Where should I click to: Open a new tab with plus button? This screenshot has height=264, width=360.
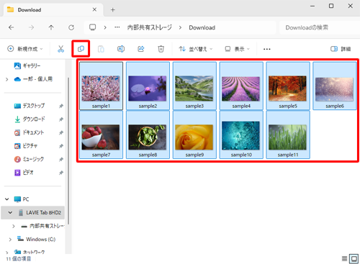tap(113, 10)
